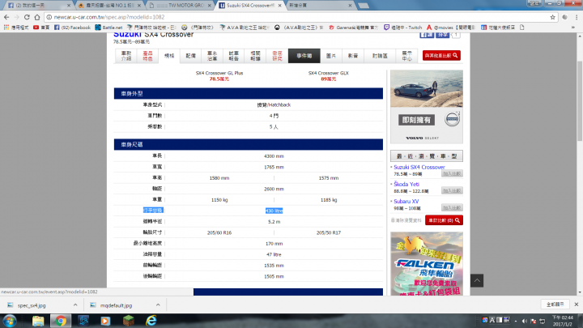Open a new browser tab
The width and height of the screenshot is (583, 328).
coord(364,6)
